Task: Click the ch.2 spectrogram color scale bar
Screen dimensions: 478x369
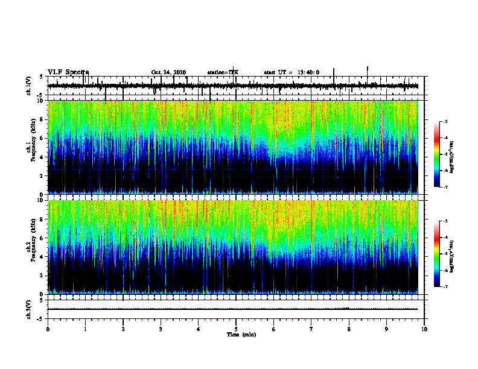Action: click(437, 254)
